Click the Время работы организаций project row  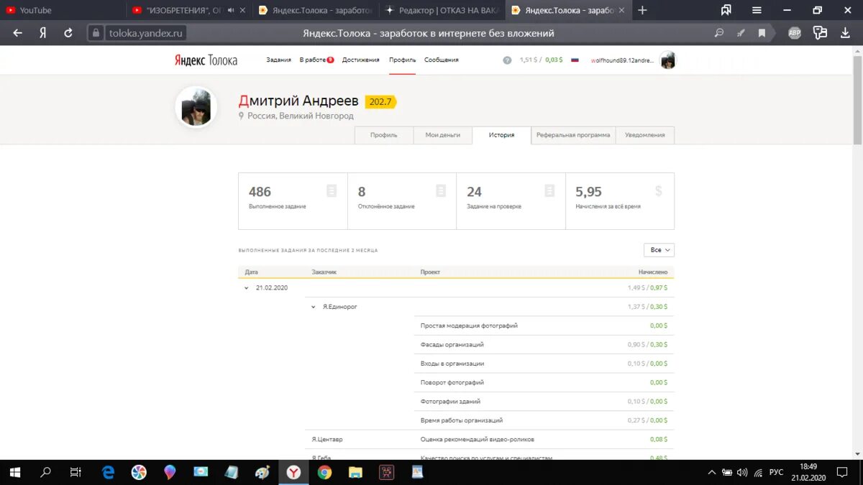[544, 420]
